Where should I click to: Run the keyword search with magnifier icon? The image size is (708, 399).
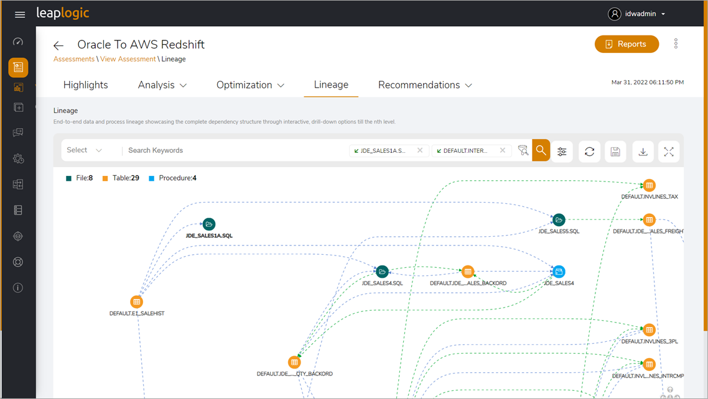[541, 150]
